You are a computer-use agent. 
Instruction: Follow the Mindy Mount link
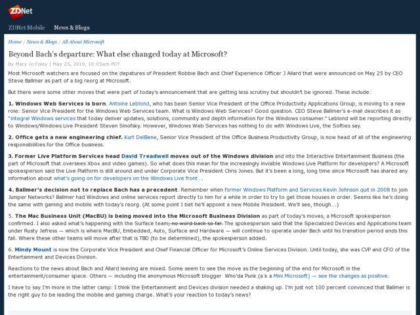click(x=31, y=250)
